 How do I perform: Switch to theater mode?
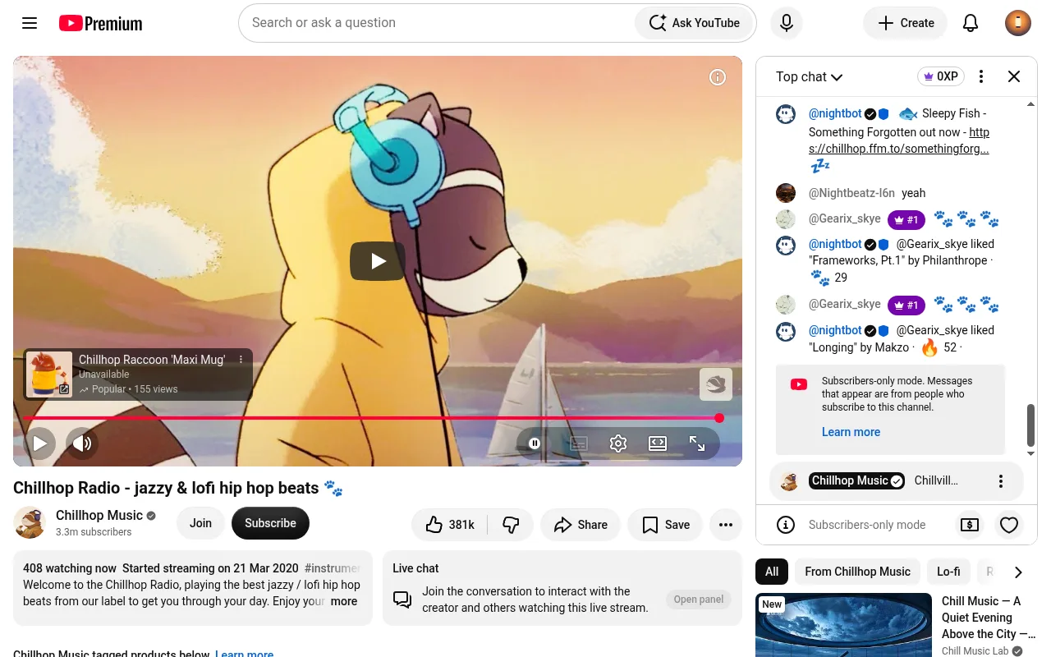tap(658, 443)
